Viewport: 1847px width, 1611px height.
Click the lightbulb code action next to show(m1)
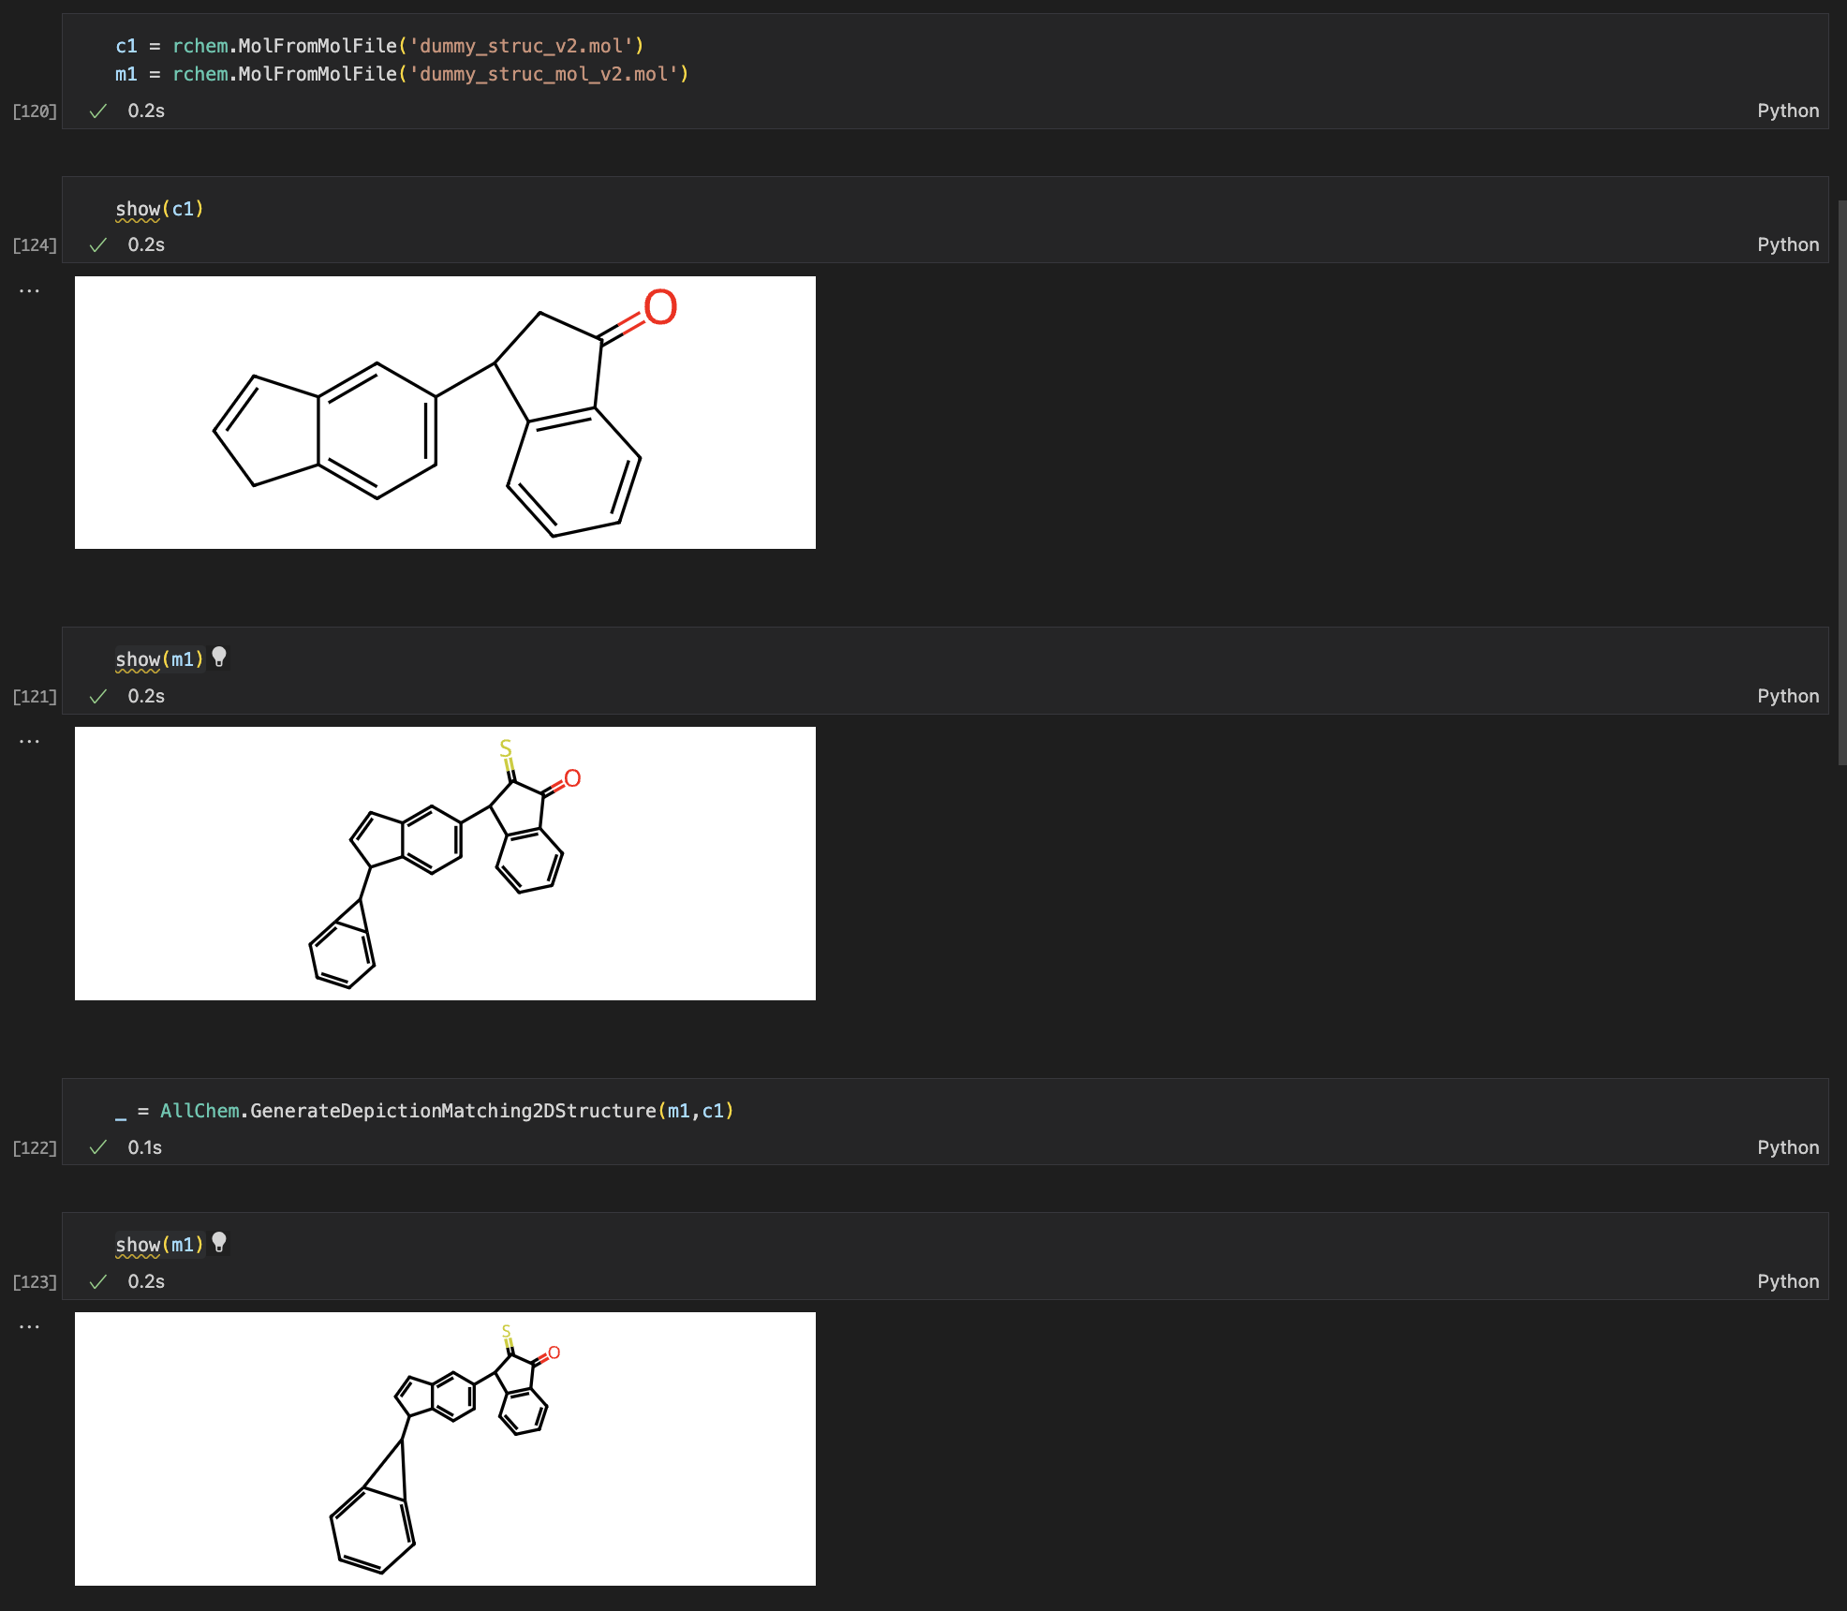(220, 658)
